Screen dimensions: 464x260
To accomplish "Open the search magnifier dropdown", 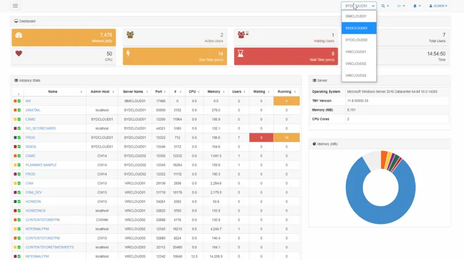I will (385, 6).
